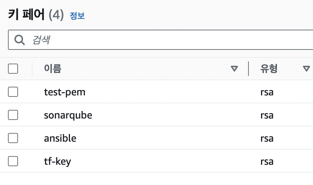Pick the tf-key key pair name
This screenshot has height=185, width=313.
tap(57, 161)
